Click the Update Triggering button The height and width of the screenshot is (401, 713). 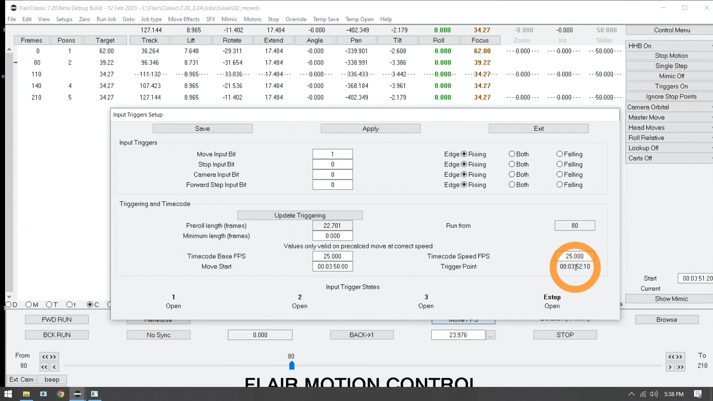[300, 215]
